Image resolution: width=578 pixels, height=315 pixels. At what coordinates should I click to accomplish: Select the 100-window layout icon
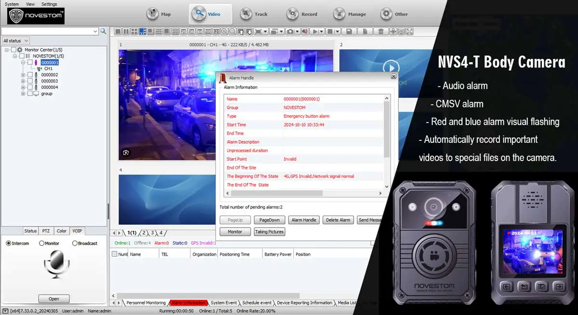click(208, 31)
